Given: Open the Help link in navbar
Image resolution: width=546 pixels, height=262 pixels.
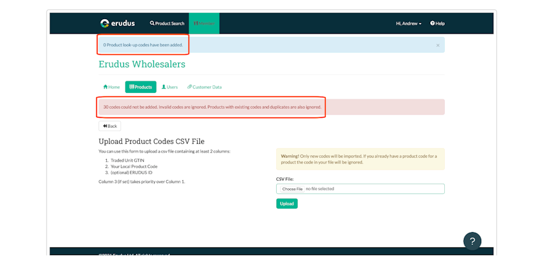Looking at the screenshot, I should click(437, 24).
